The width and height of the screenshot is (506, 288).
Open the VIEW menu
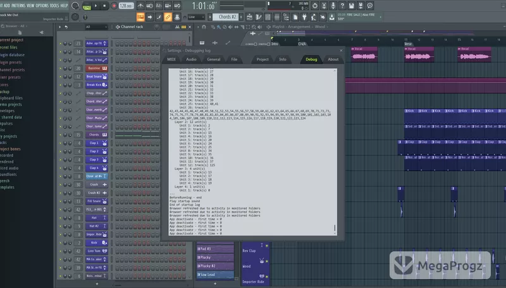(x=30, y=6)
